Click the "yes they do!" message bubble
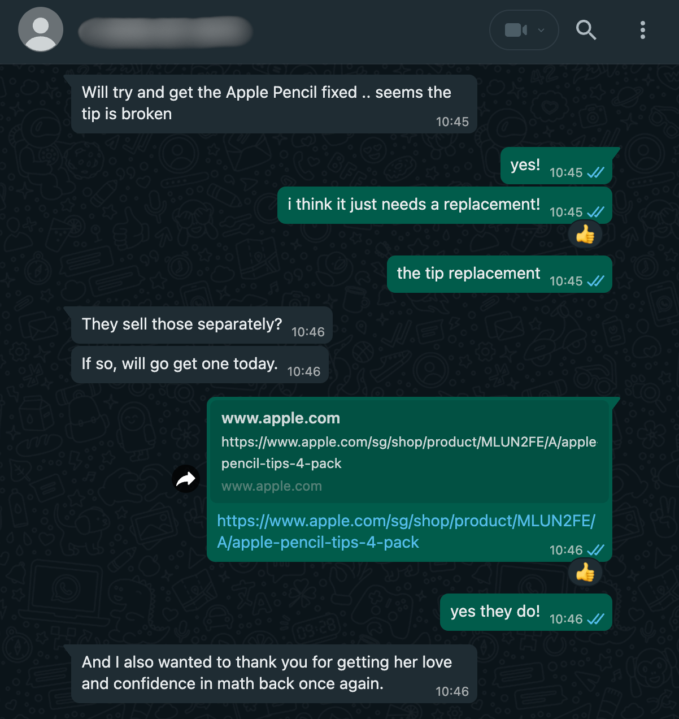Viewport: 679px width, 719px height. coord(495,612)
